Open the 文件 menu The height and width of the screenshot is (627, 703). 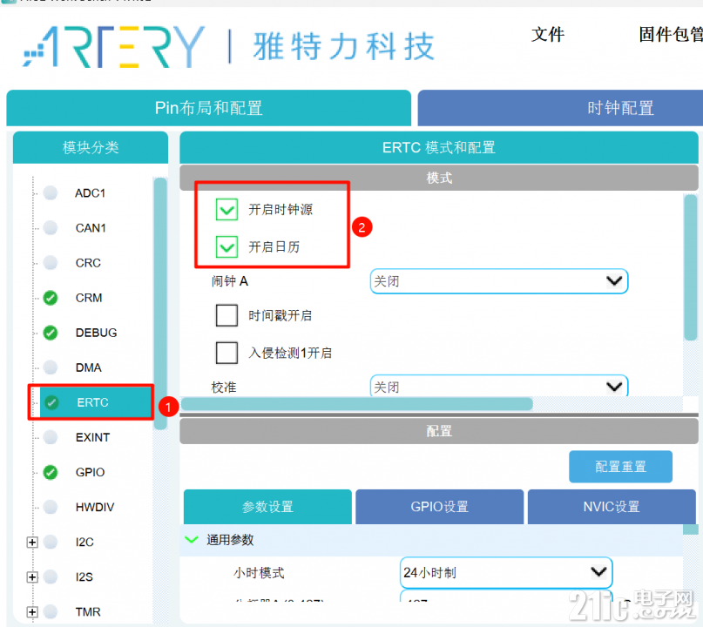point(548,35)
